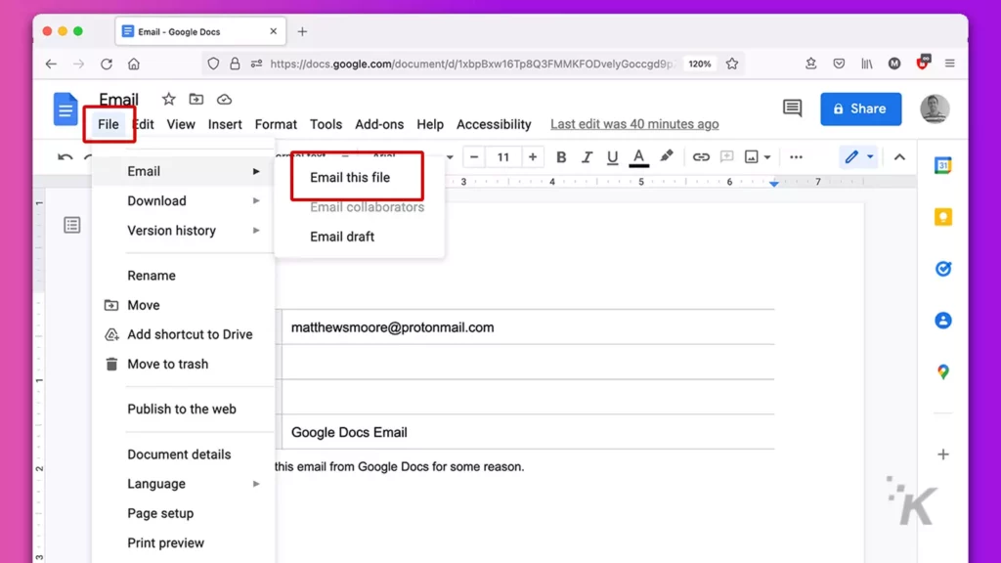Expand the Language submenu

(184, 484)
